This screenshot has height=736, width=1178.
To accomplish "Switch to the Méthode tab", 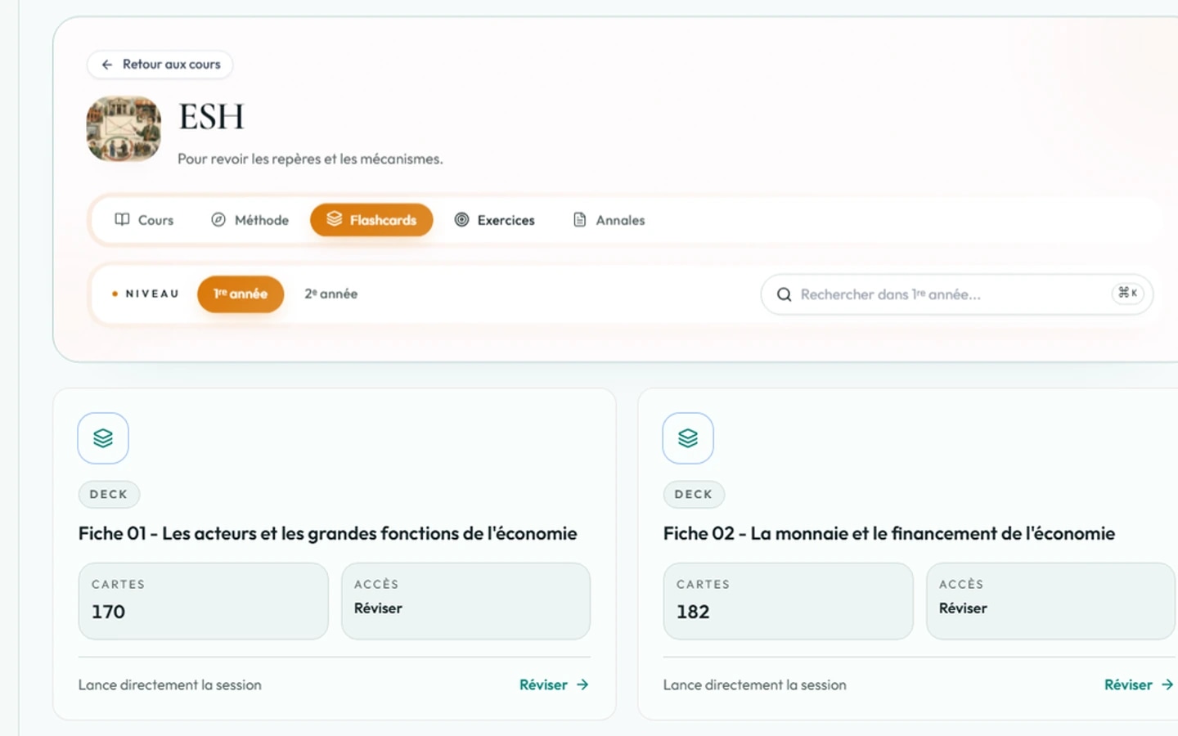I will click(250, 220).
